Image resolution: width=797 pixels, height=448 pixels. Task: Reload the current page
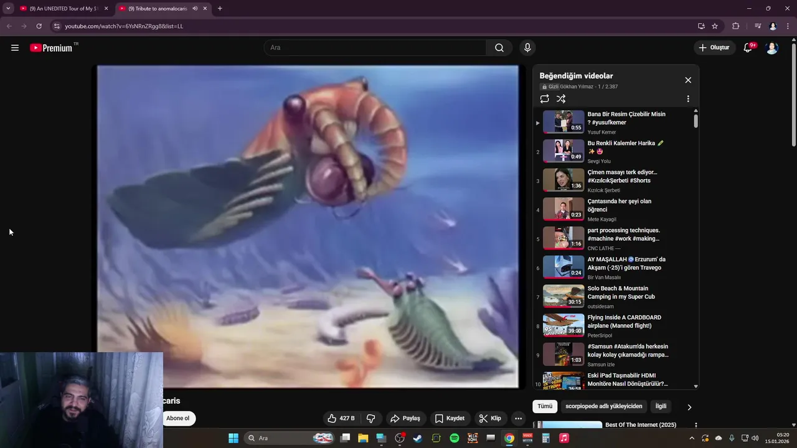pyautogui.click(x=39, y=26)
